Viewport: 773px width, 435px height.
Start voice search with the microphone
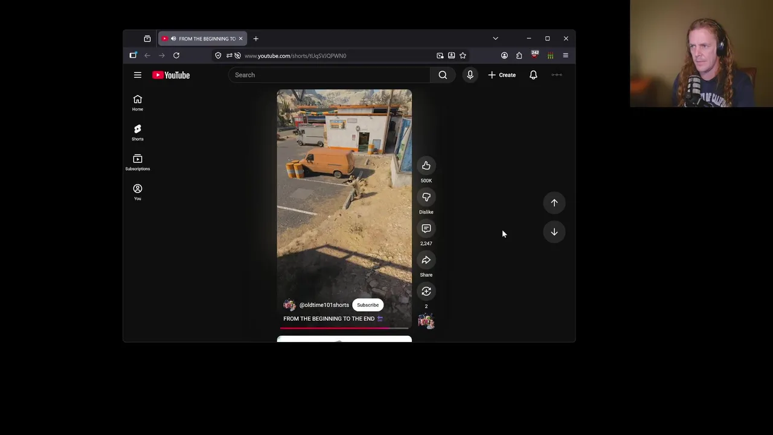pyautogui.click(x=470, y=75)
